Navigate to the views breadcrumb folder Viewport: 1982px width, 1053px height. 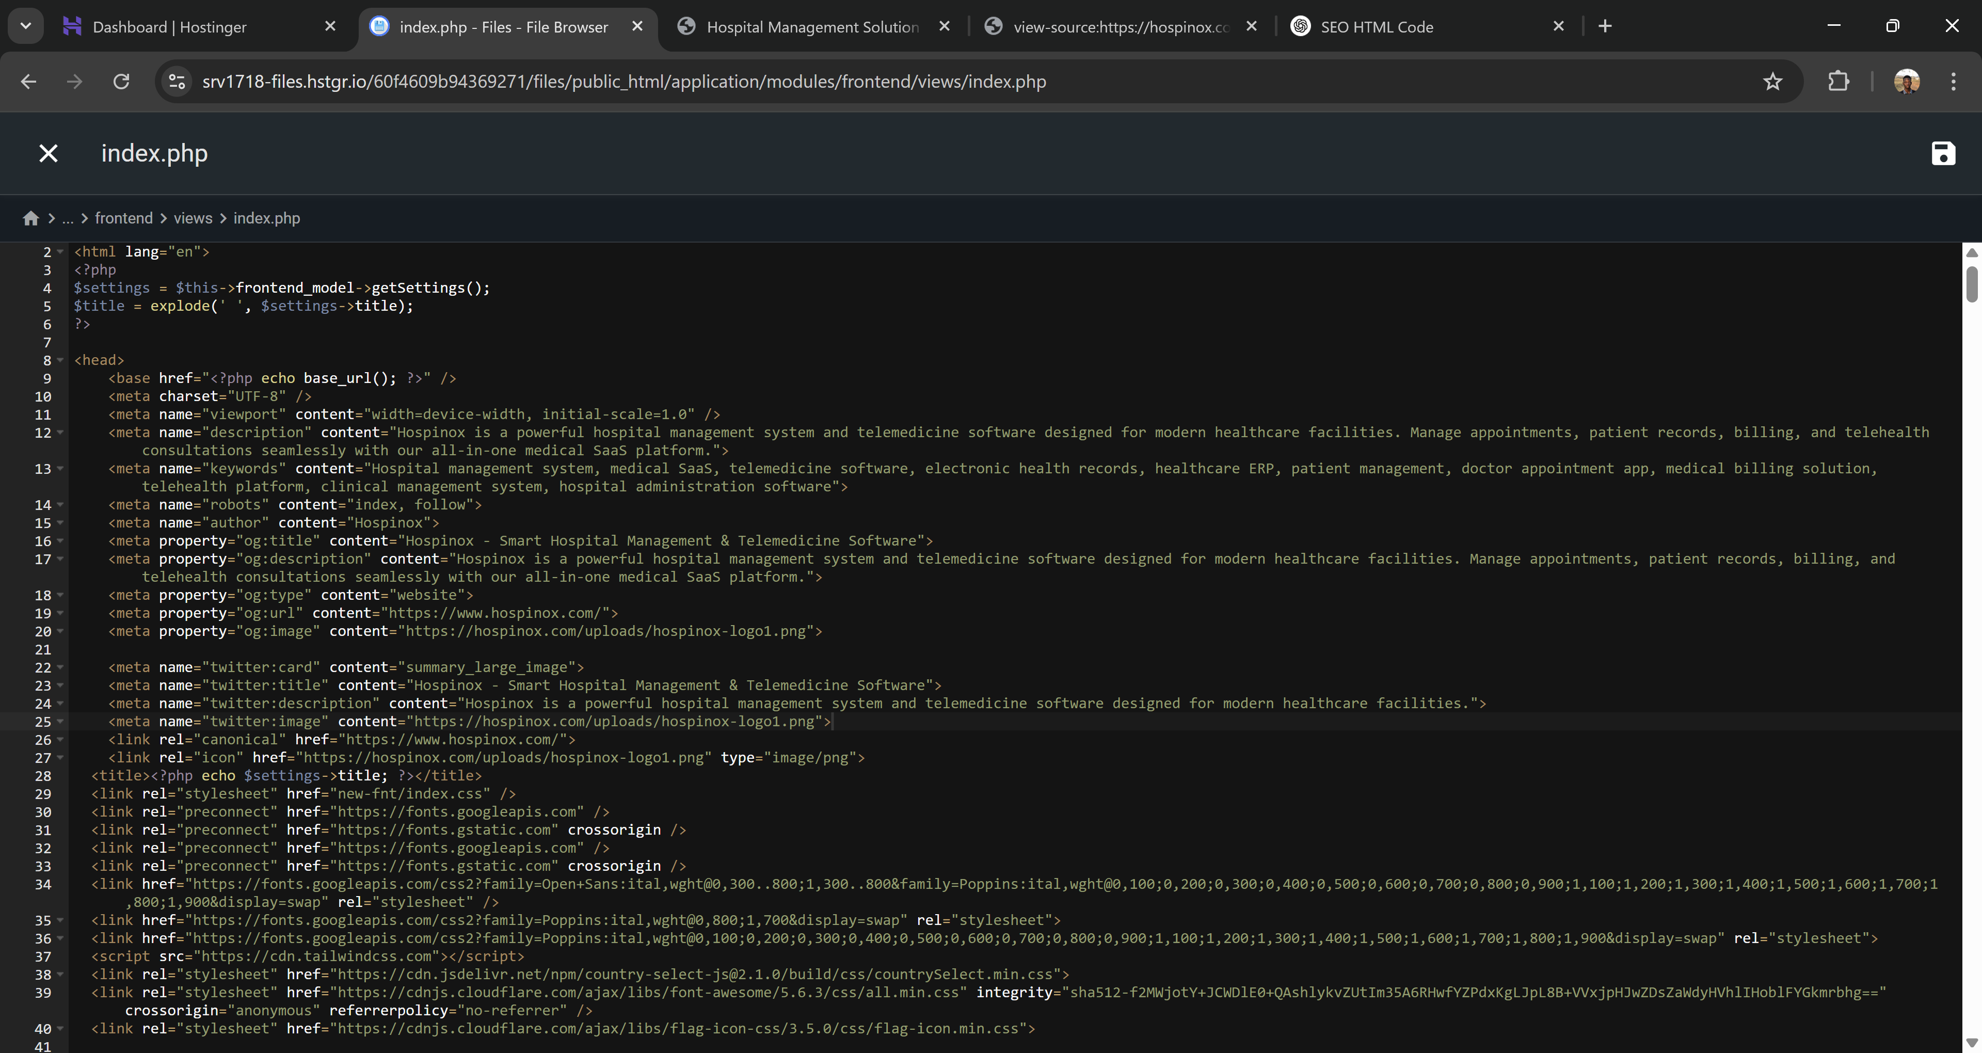point(193,219)
